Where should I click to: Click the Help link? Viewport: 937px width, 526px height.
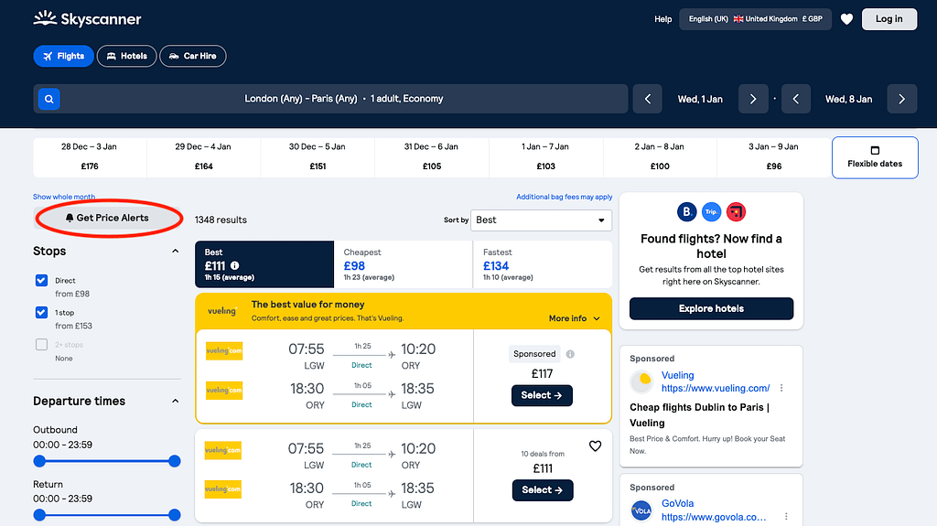662,19
